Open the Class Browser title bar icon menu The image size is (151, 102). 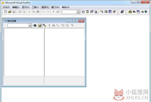5,21
